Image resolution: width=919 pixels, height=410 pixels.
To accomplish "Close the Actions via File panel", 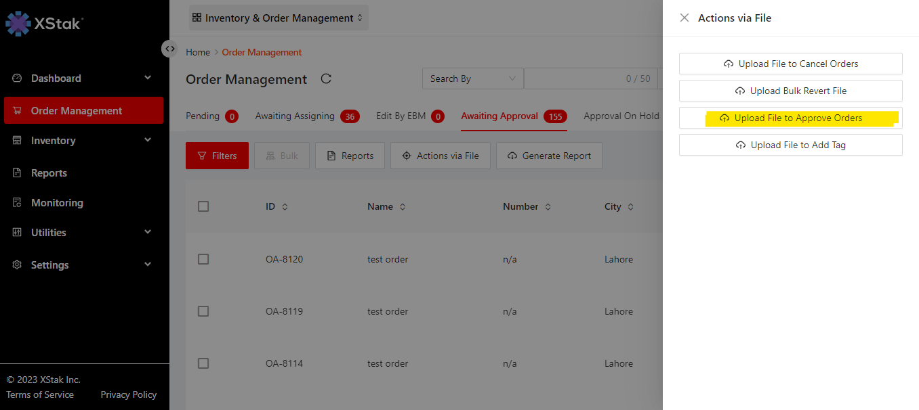I will 685,18.
